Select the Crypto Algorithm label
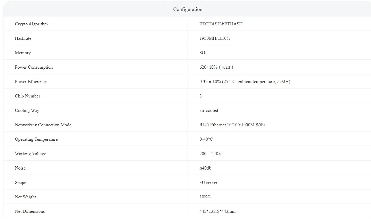Image resolution: width=371 pixels, height=220 pixels. coord(31,24)
